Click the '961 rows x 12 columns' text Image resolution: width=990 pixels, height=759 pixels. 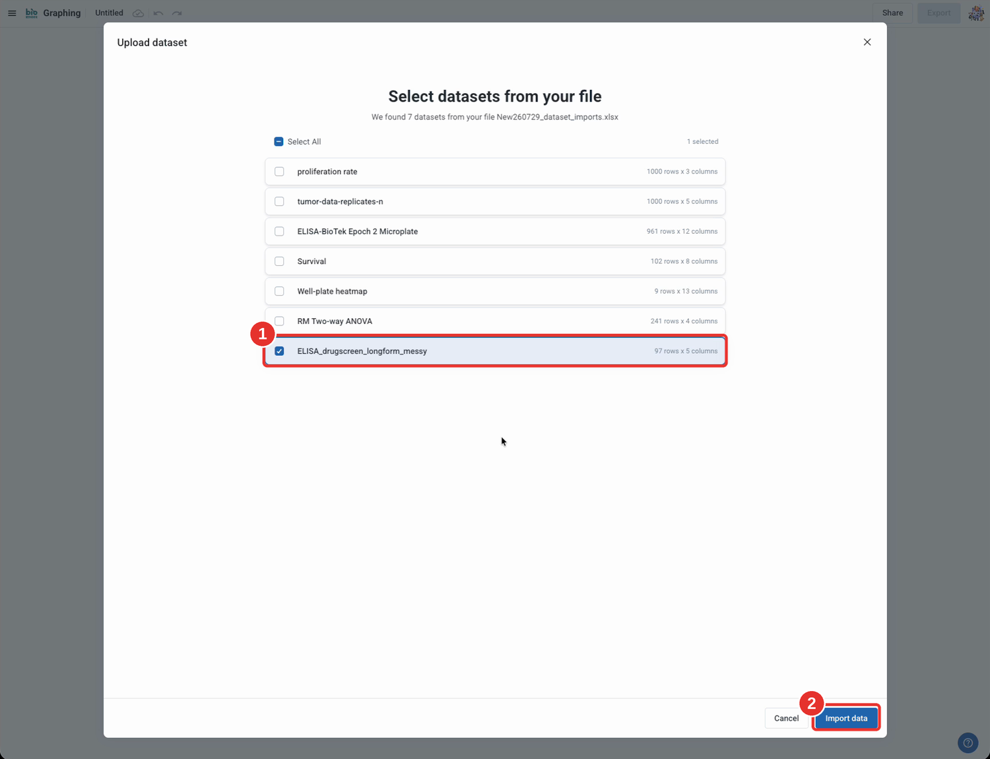coord(682,232)
